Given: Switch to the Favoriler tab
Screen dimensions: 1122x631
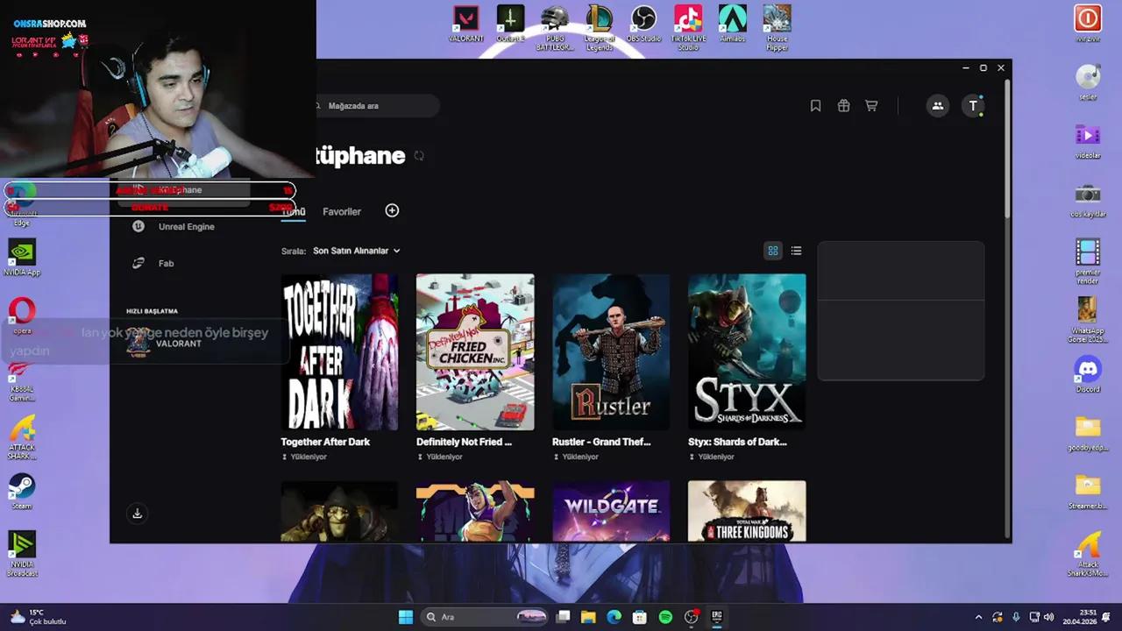Looking at the screenshot, I should 342,211.
